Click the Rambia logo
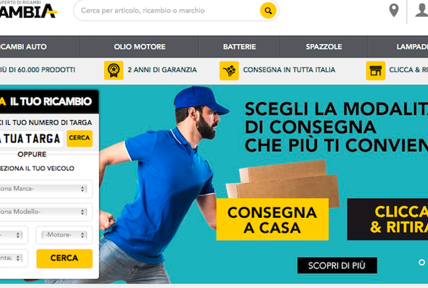Image resolution: width=428 pixels, height=288 pixels. click(28, 11)
